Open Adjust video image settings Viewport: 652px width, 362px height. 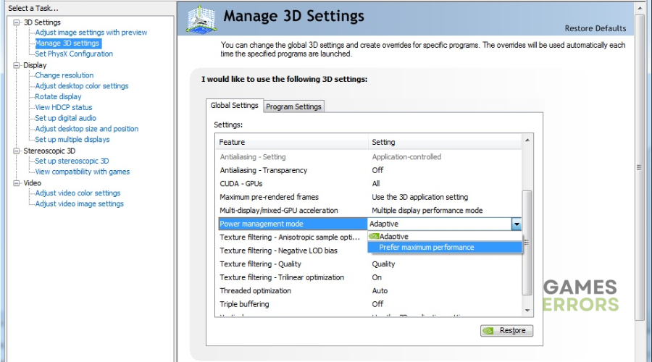click(x=80, y=203)
